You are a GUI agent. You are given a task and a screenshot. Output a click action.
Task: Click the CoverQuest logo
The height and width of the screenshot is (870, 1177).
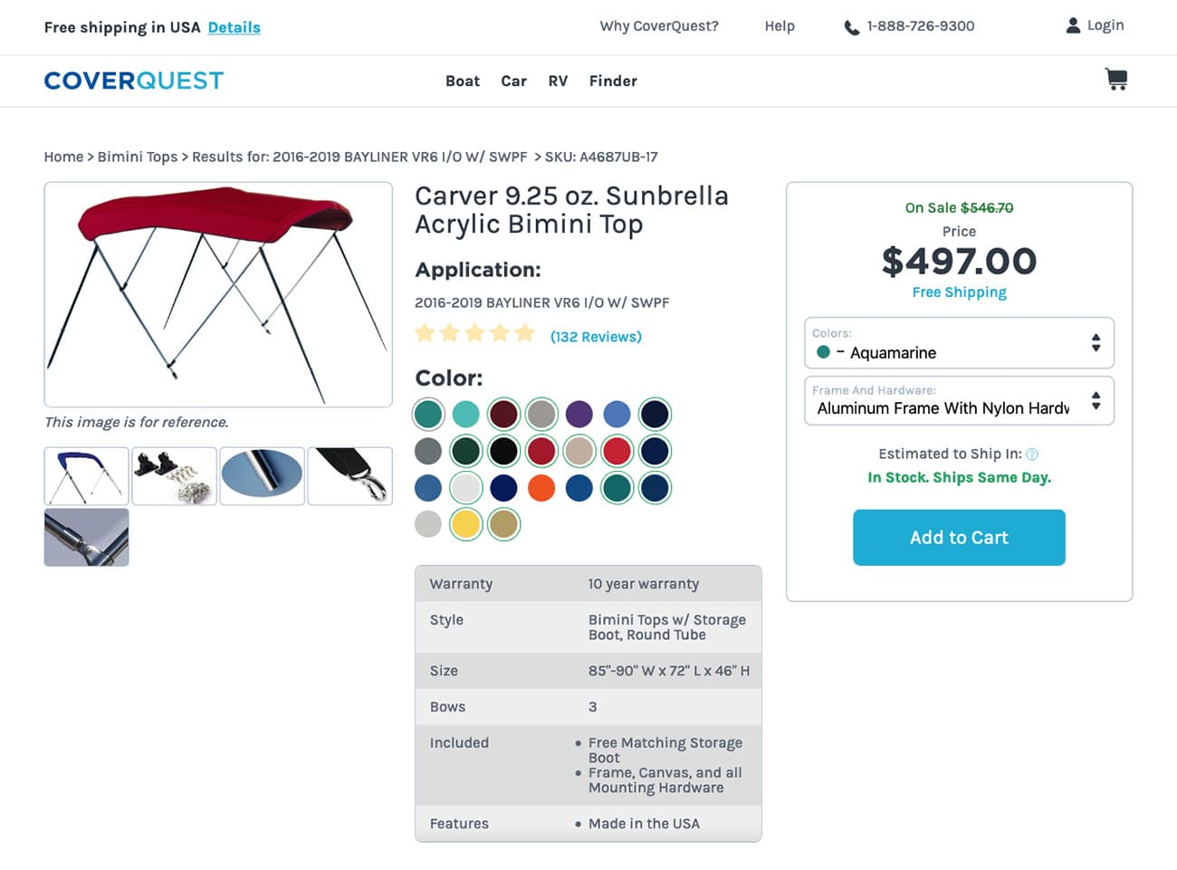pos(134,81)
